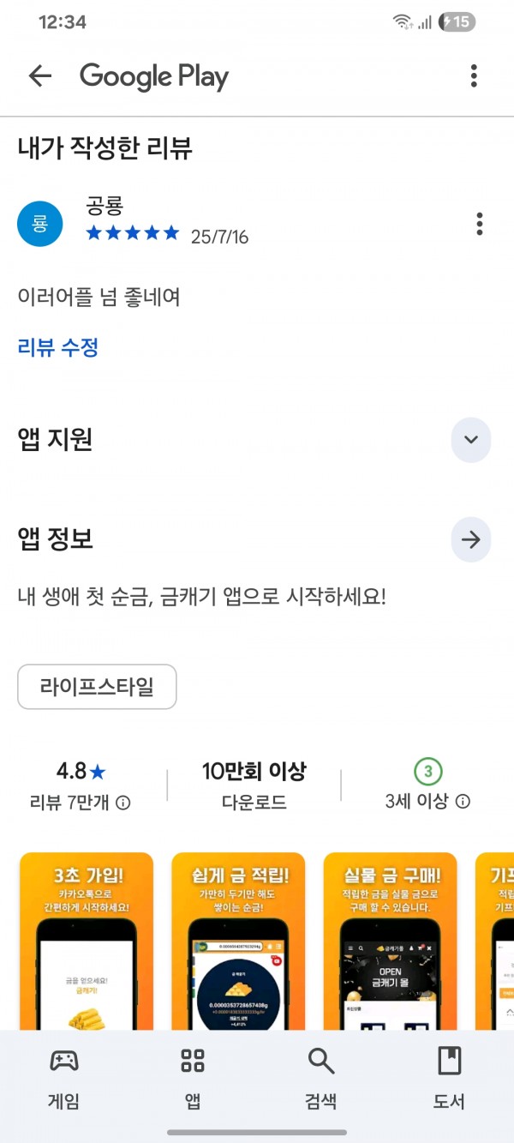The height and width of the screenshot is (1143, 514).
Task: Open the review options three-dot menu
Action: point(479,224)
